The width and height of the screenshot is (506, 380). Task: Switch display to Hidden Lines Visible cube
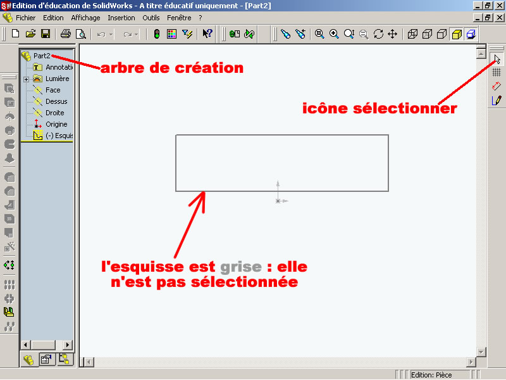[x=428, y=34]
